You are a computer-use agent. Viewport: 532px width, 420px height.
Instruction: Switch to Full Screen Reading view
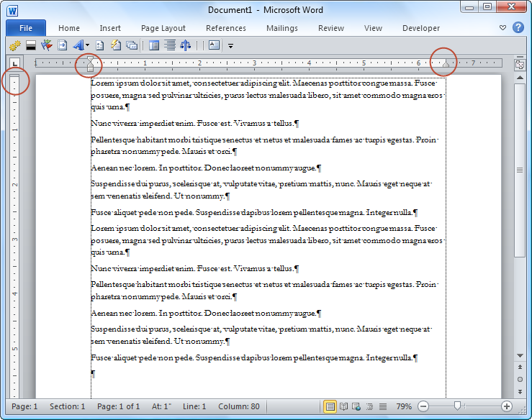click(343, 406)
